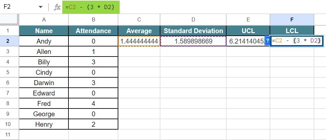Click the Average header cell
Image resolution: width=326 pixels, height=140 pixels.
(139, 31)
